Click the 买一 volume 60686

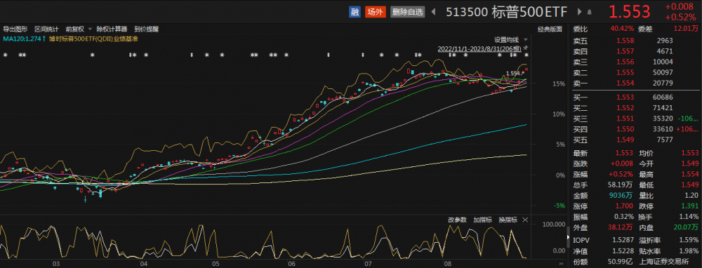tap(663, 97)
